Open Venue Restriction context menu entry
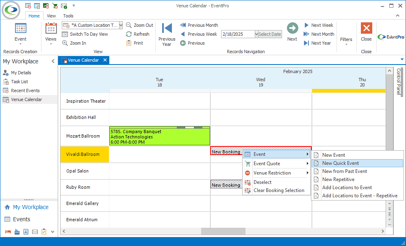Screen dimensions: 406x246 tap(276, 173)
